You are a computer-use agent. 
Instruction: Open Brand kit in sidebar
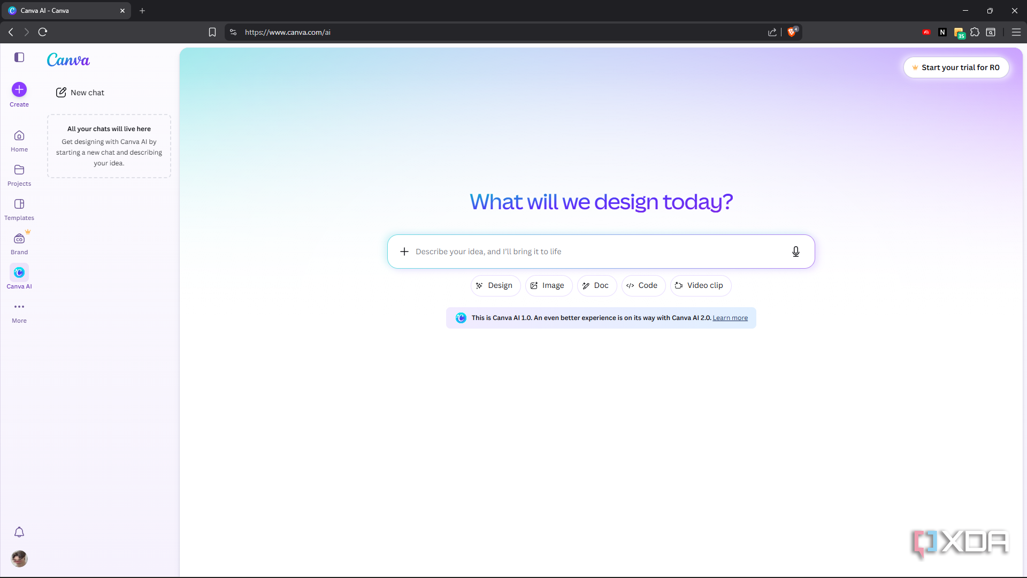[19, 244]
